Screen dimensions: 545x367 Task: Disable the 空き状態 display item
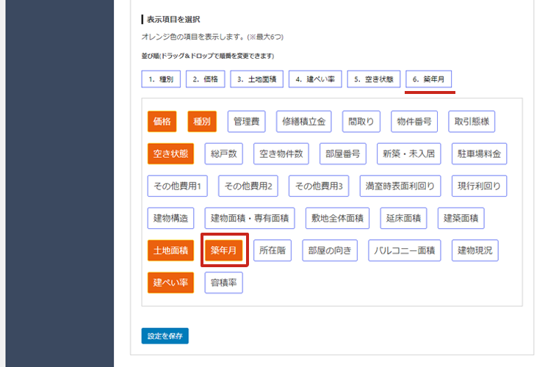(170, 153)
